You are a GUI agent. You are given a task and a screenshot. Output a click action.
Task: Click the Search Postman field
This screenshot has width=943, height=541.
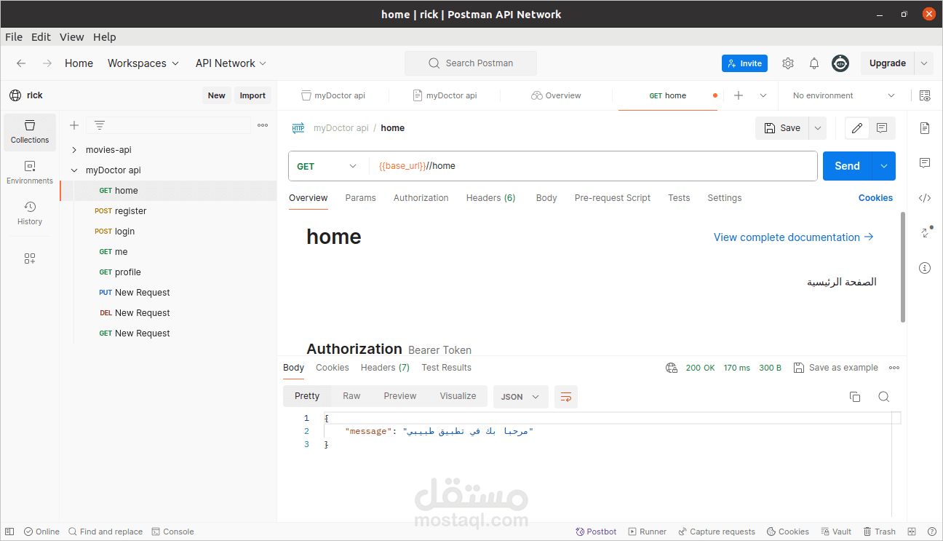point(471,63)
